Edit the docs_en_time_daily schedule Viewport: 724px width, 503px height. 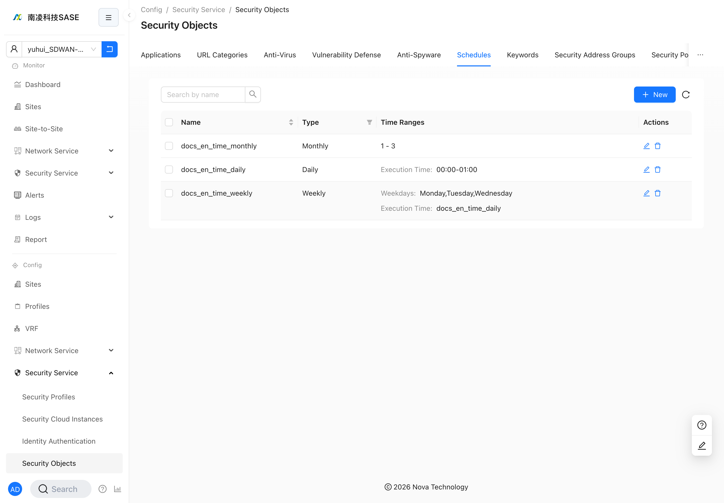tap(646, 170)
